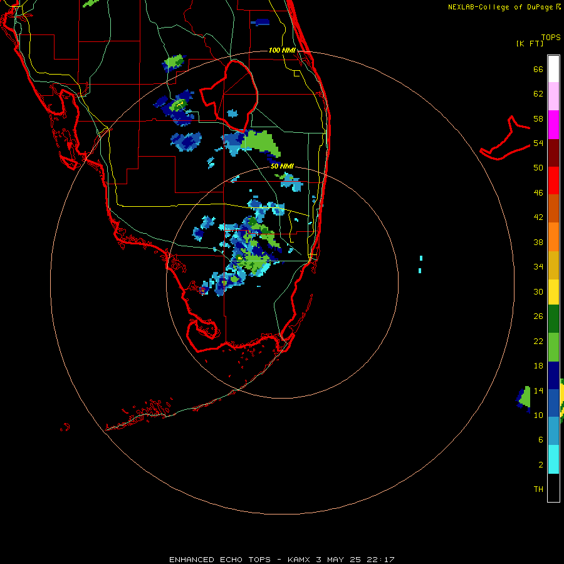Image resolution: width=564 pixels, height=564 pixels.
Task: Click the Enhanced Echo Tops KAMX caption
Action: coord(282,560)
